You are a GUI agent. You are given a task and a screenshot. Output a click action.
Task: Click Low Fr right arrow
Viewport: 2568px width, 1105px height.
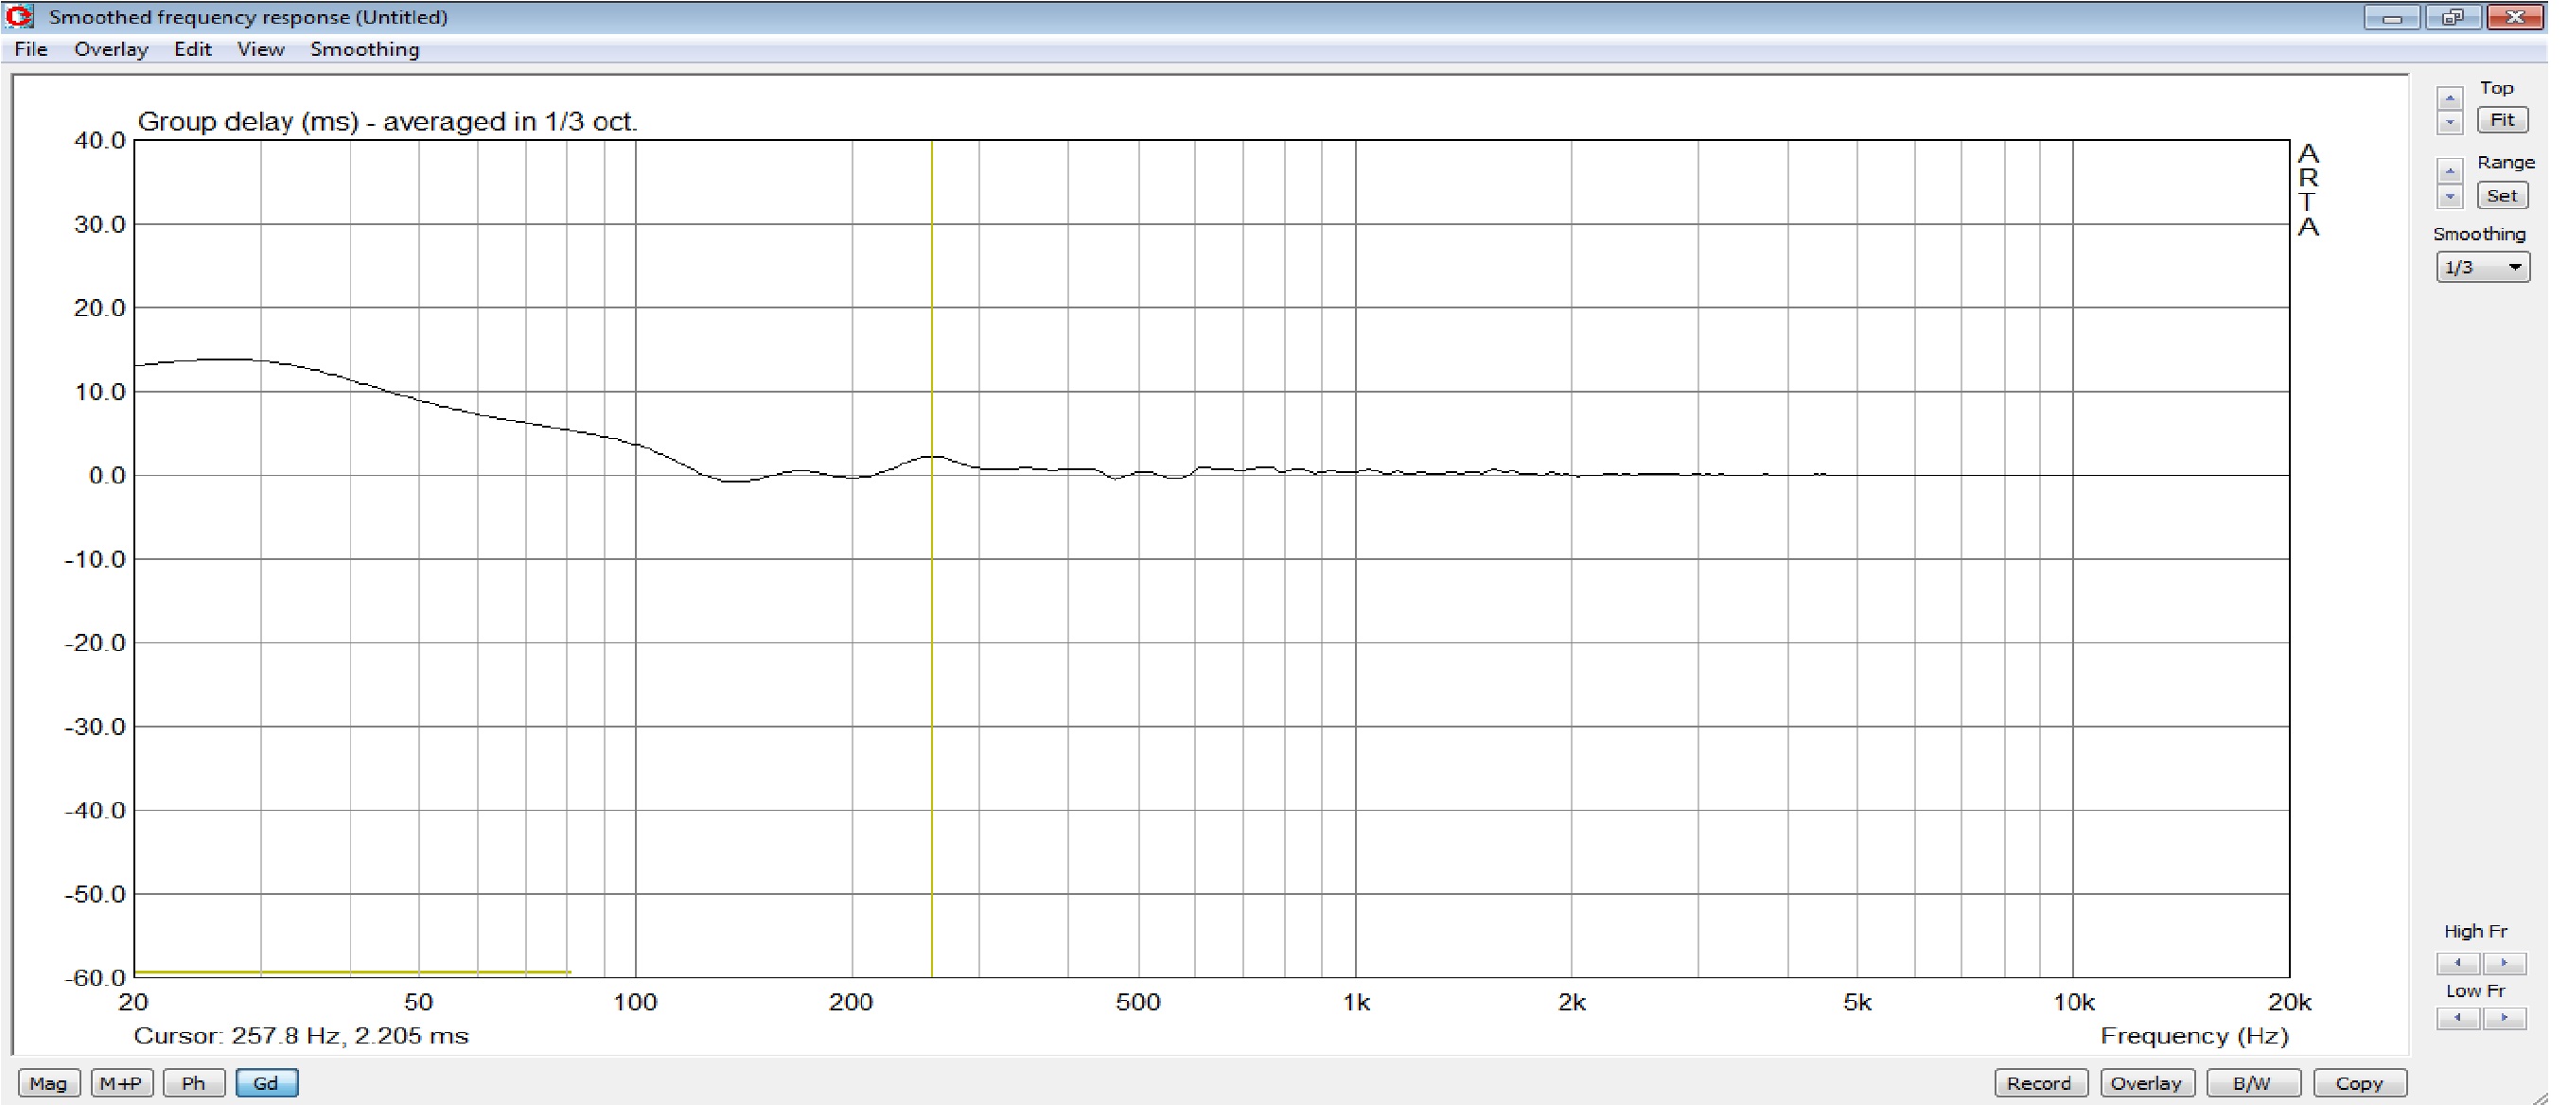pos(2505,1017)
